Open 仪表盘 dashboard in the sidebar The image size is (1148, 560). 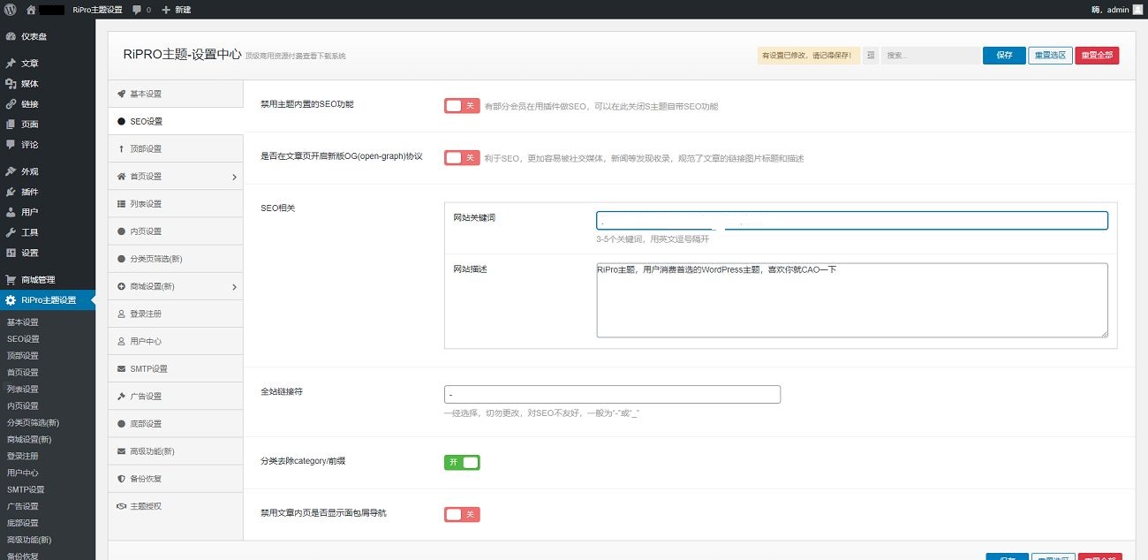pyautogui.click(x=48, y=37)
